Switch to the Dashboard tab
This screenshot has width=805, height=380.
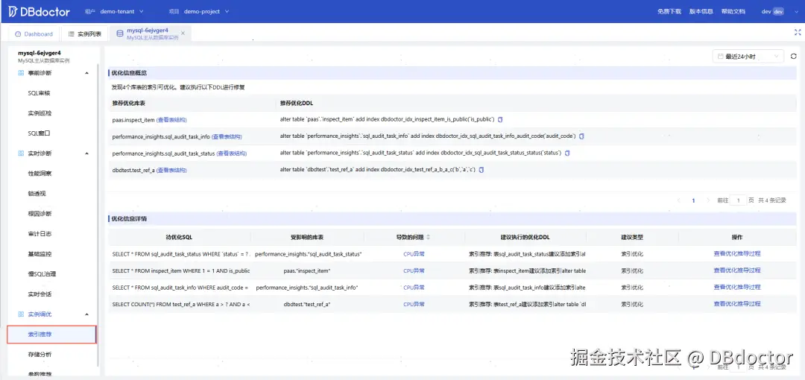pos(34,34)
